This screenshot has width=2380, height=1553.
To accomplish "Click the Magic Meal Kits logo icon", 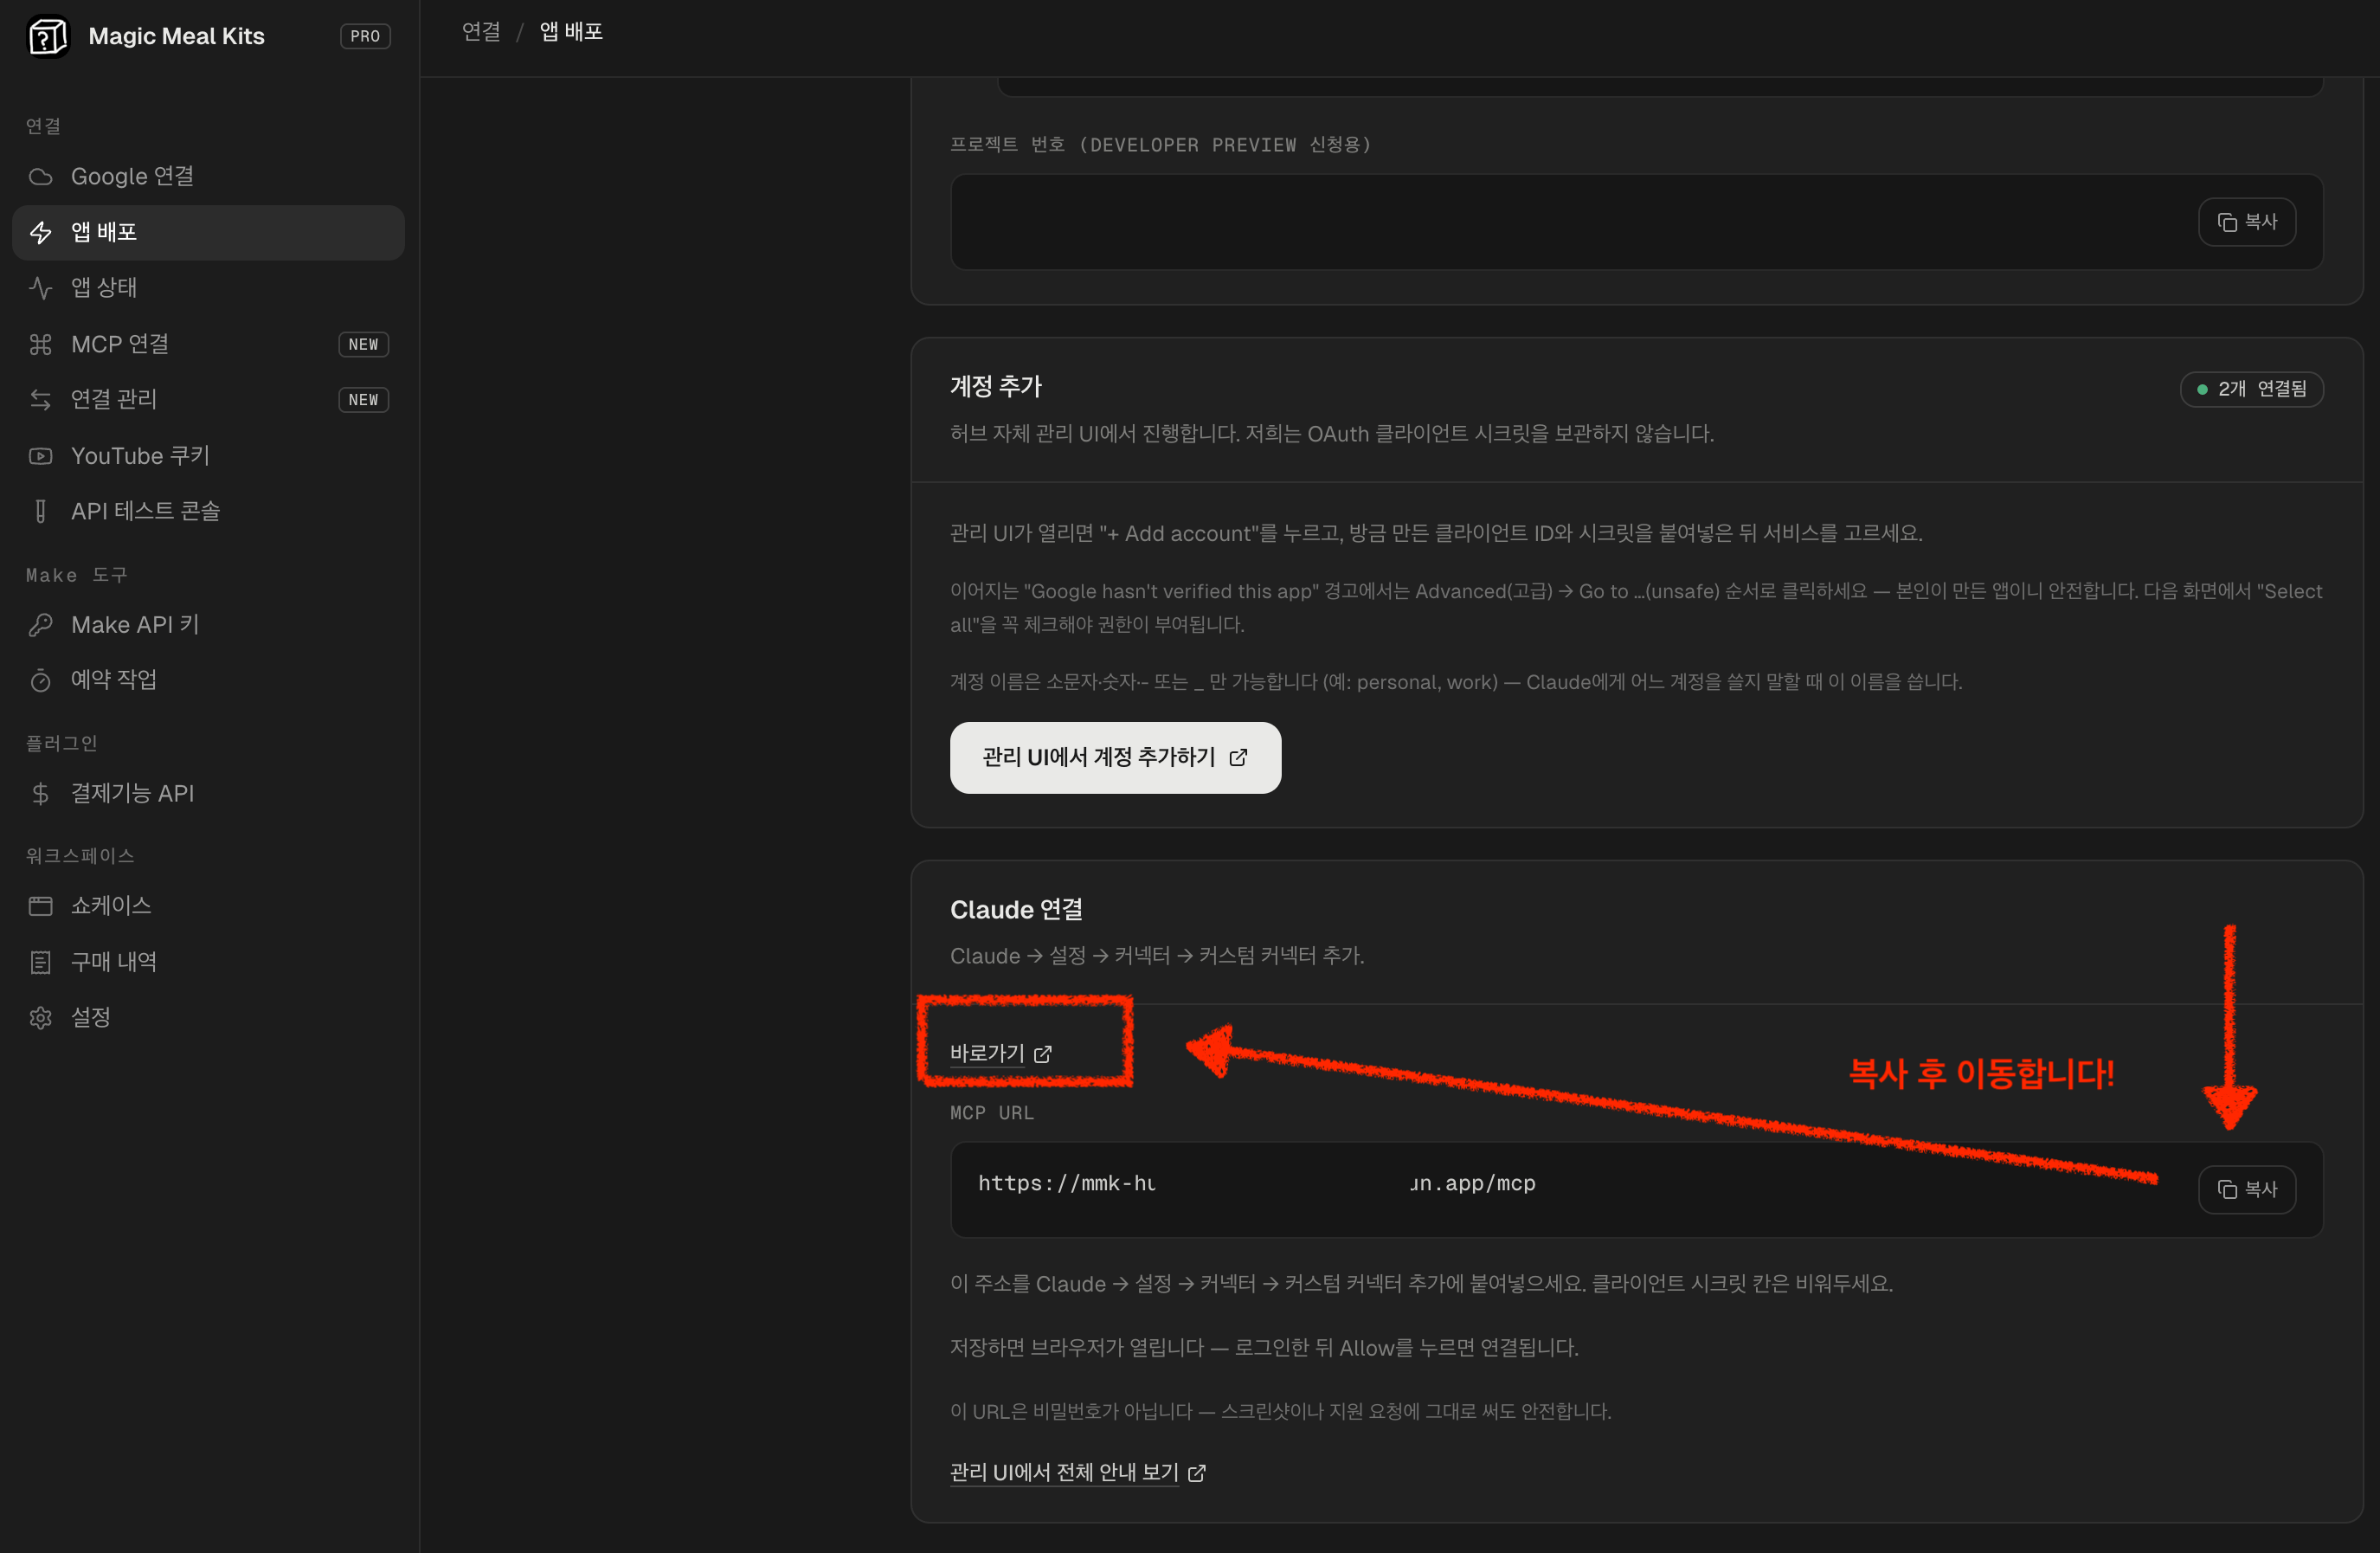I will tap(47, 37).
